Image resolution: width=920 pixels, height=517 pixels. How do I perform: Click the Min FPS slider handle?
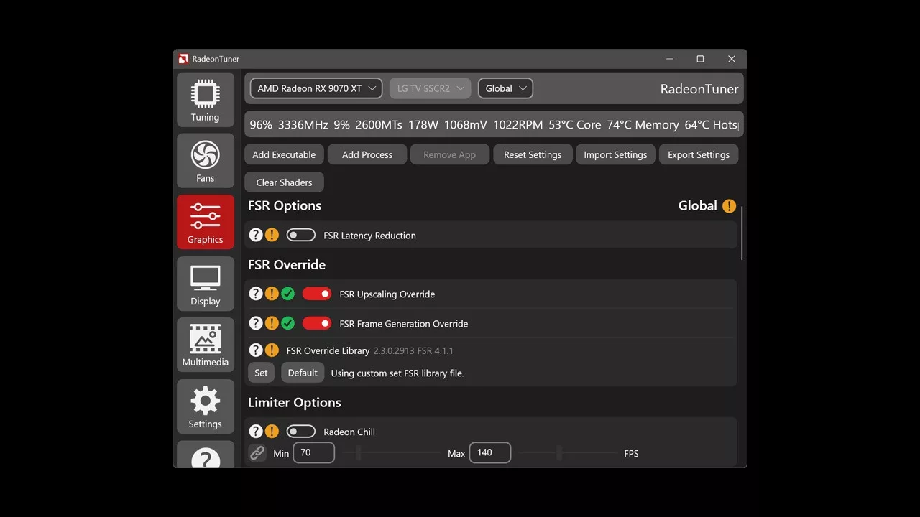pyautogui.click(x=359, y=453)
